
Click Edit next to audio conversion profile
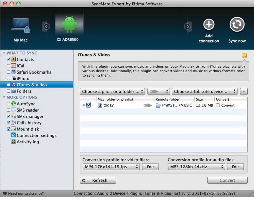click(x=235, y=167)
